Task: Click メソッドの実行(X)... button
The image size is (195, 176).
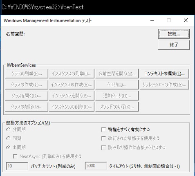Action: (117, 107)
